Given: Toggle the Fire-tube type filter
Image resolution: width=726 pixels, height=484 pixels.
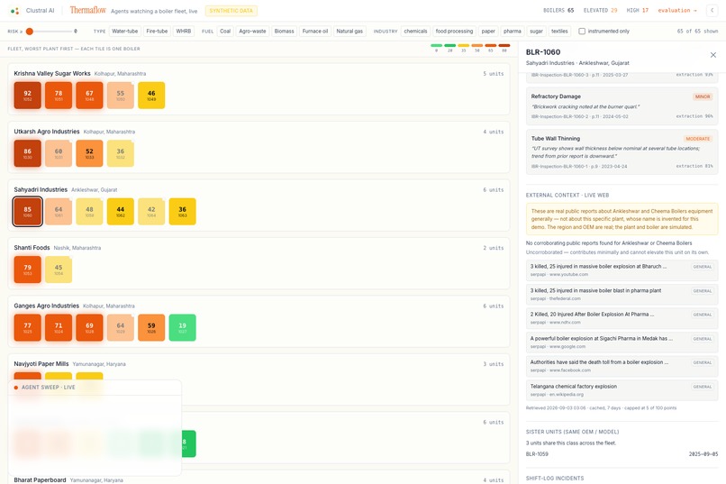Looking at the screenshot, I should 157,31.
